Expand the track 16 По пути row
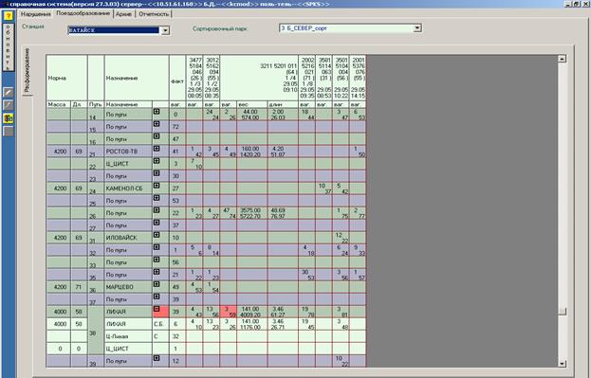Image resolution: width=591 pixels, height=378 pixels. click(157, 136)
